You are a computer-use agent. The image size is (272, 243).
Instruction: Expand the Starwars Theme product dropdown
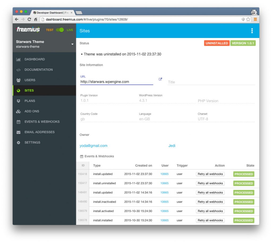(x=72, y=44)
